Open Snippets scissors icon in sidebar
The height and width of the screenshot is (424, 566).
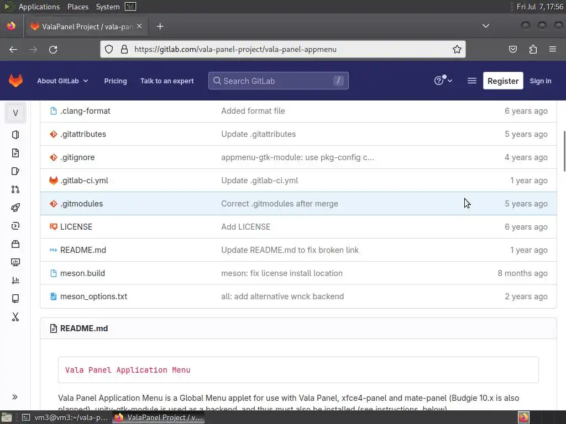point(15,317)
